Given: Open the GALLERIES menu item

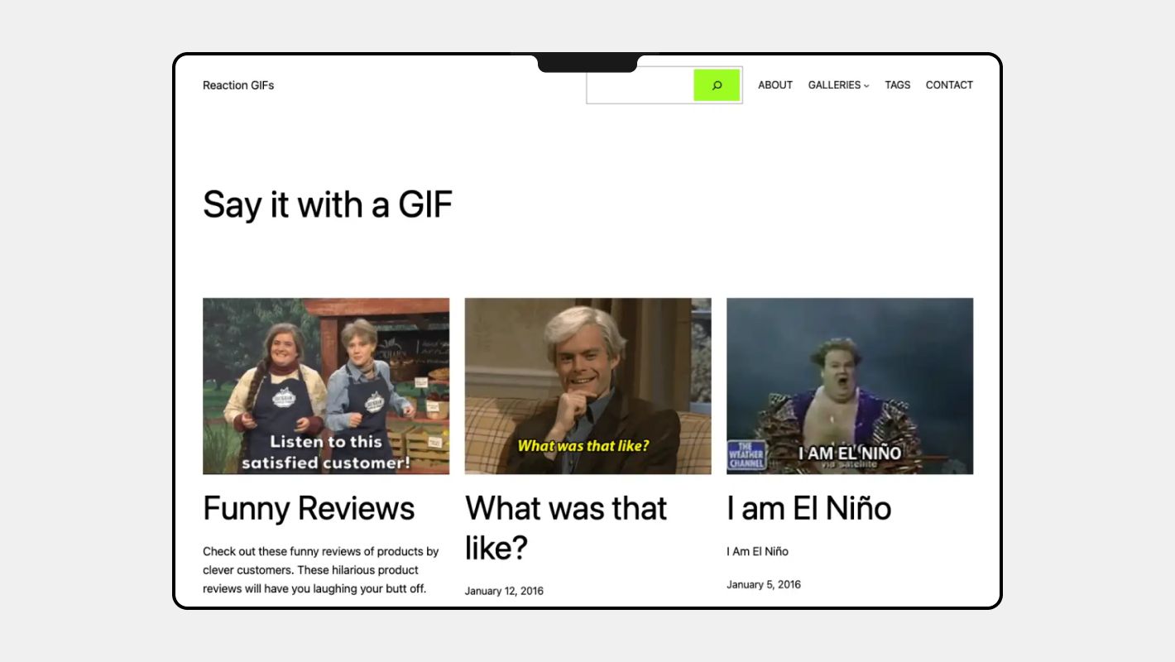Looking at the screenshot, I should (x=834, y=85).
